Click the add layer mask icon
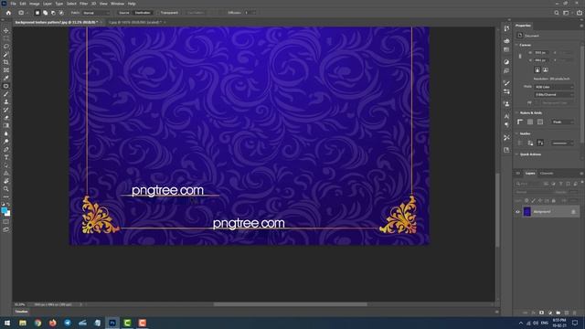585x329 pixels. click(541, 313)
